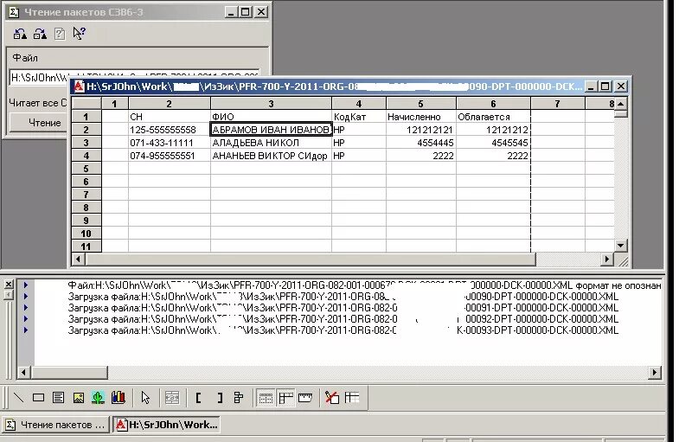Viewport: 679px width, 442px height.
Task: Click the named sections hierarchy icon
Action: [239, 397]
